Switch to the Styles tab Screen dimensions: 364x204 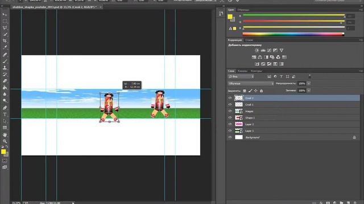(x=249, y=40)
